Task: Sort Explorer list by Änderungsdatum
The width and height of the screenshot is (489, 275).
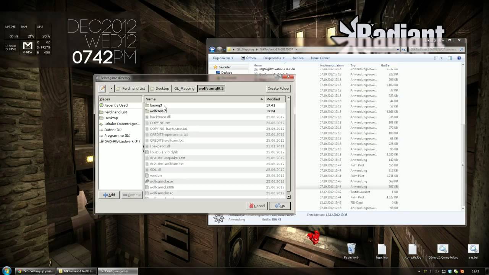Action: coord(332,65)
